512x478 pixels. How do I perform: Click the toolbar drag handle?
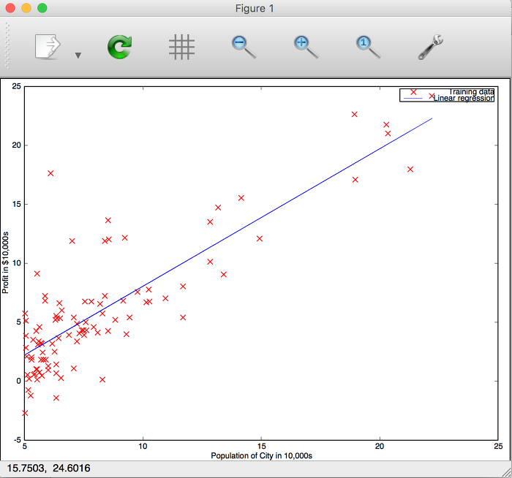click(x=7, y=45)
